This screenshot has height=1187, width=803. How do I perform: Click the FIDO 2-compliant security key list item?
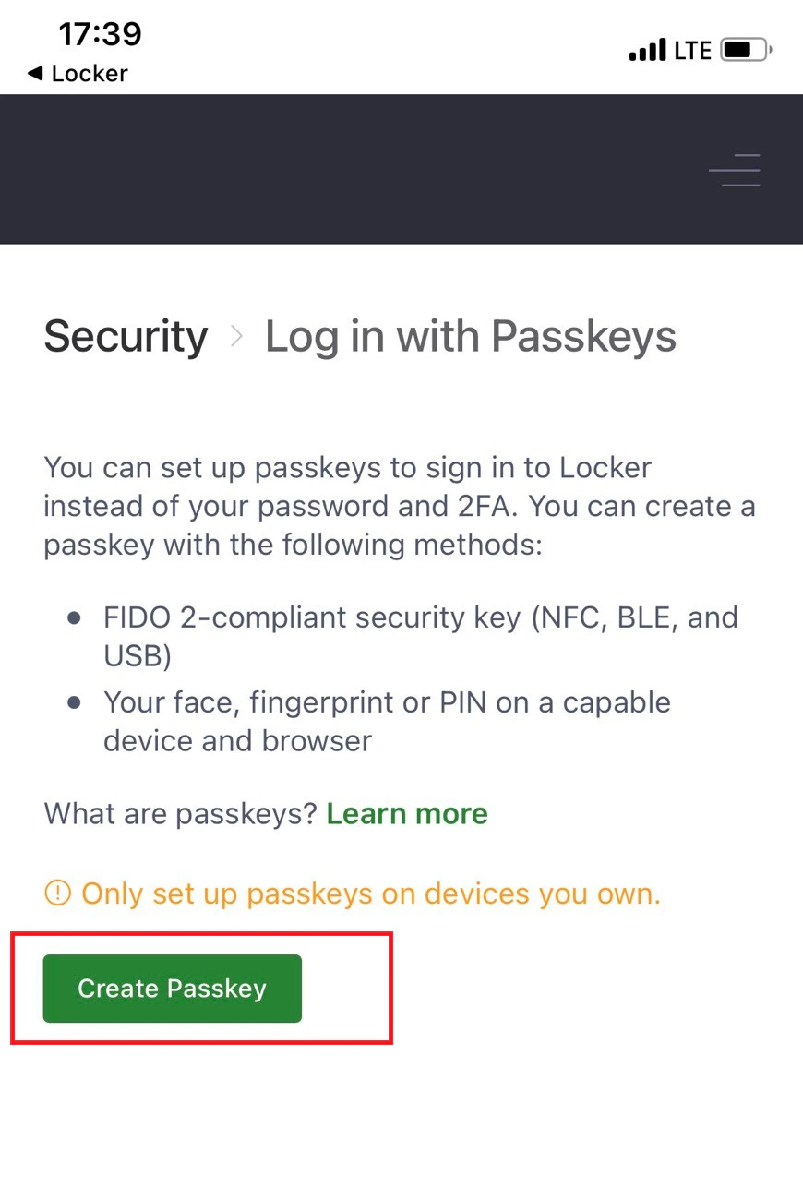click(x=420, y=637)
